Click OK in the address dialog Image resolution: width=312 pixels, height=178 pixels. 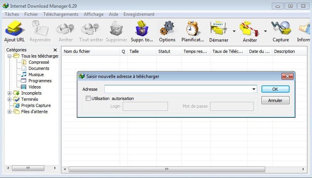click(x=275, y=89)
